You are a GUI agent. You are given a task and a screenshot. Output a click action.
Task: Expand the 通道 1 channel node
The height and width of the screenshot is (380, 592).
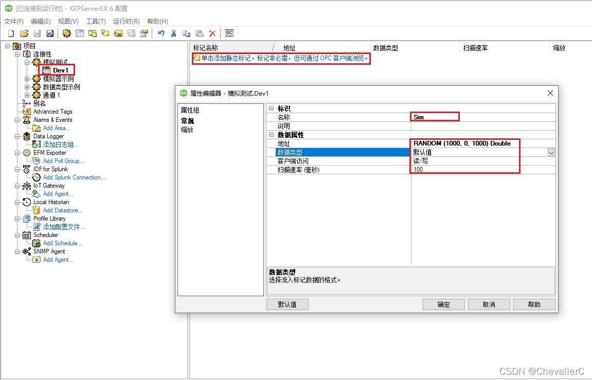27,96
